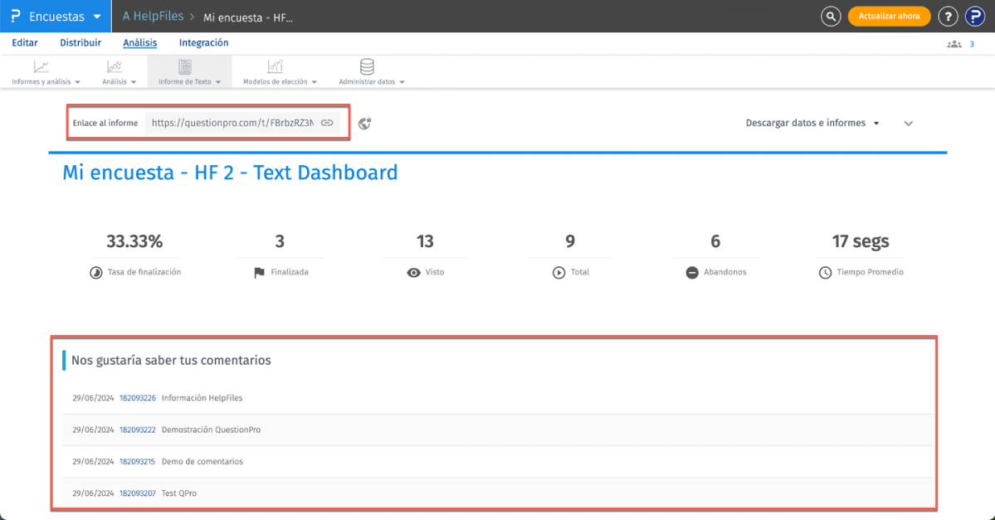Click the globe sharing icon beside link
The height and width of the screenshot is (520, 995).
(x=364, y=124)
